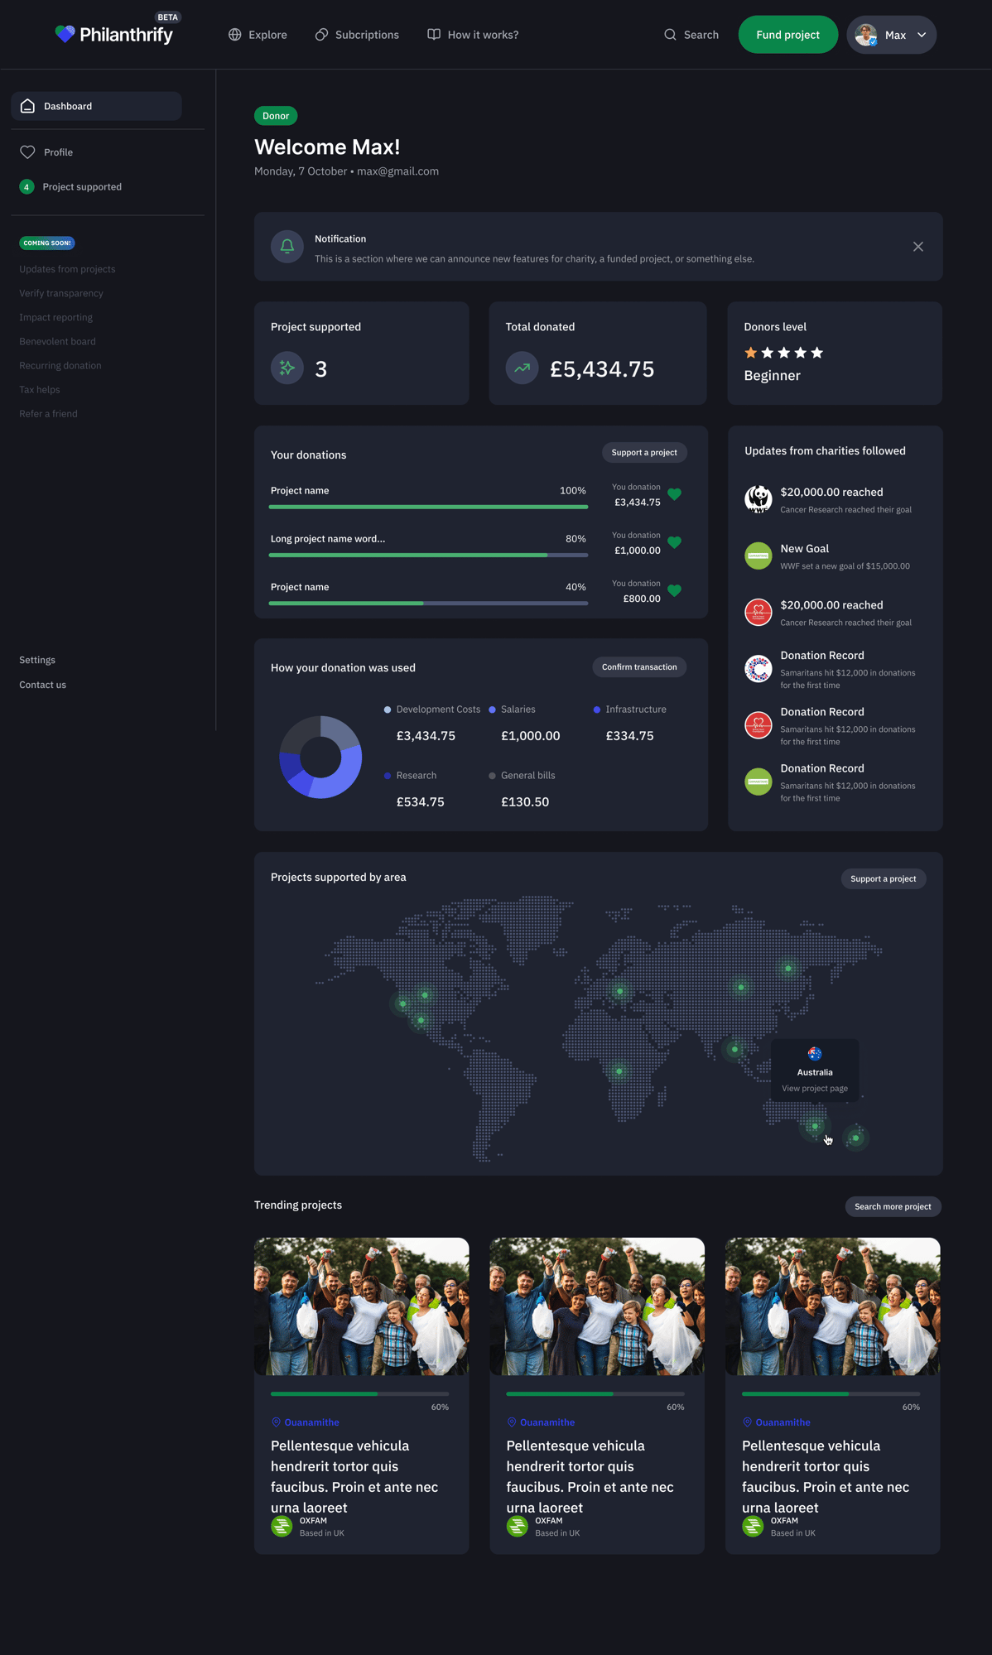992x1655 pixels.
Task: Click the green heart for £1,000.00 donation
Action: [675, 542]
